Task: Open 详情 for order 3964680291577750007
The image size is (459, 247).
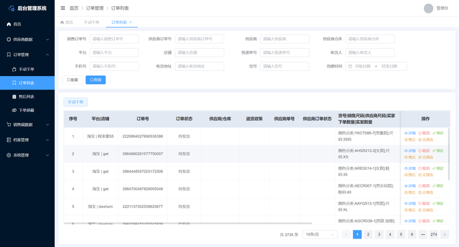Action: tap(410, 151)
